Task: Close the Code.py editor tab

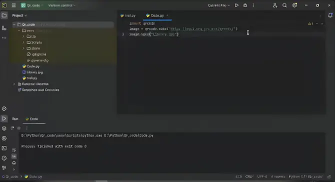Action: pyautogui.click(x=167, y=15)
